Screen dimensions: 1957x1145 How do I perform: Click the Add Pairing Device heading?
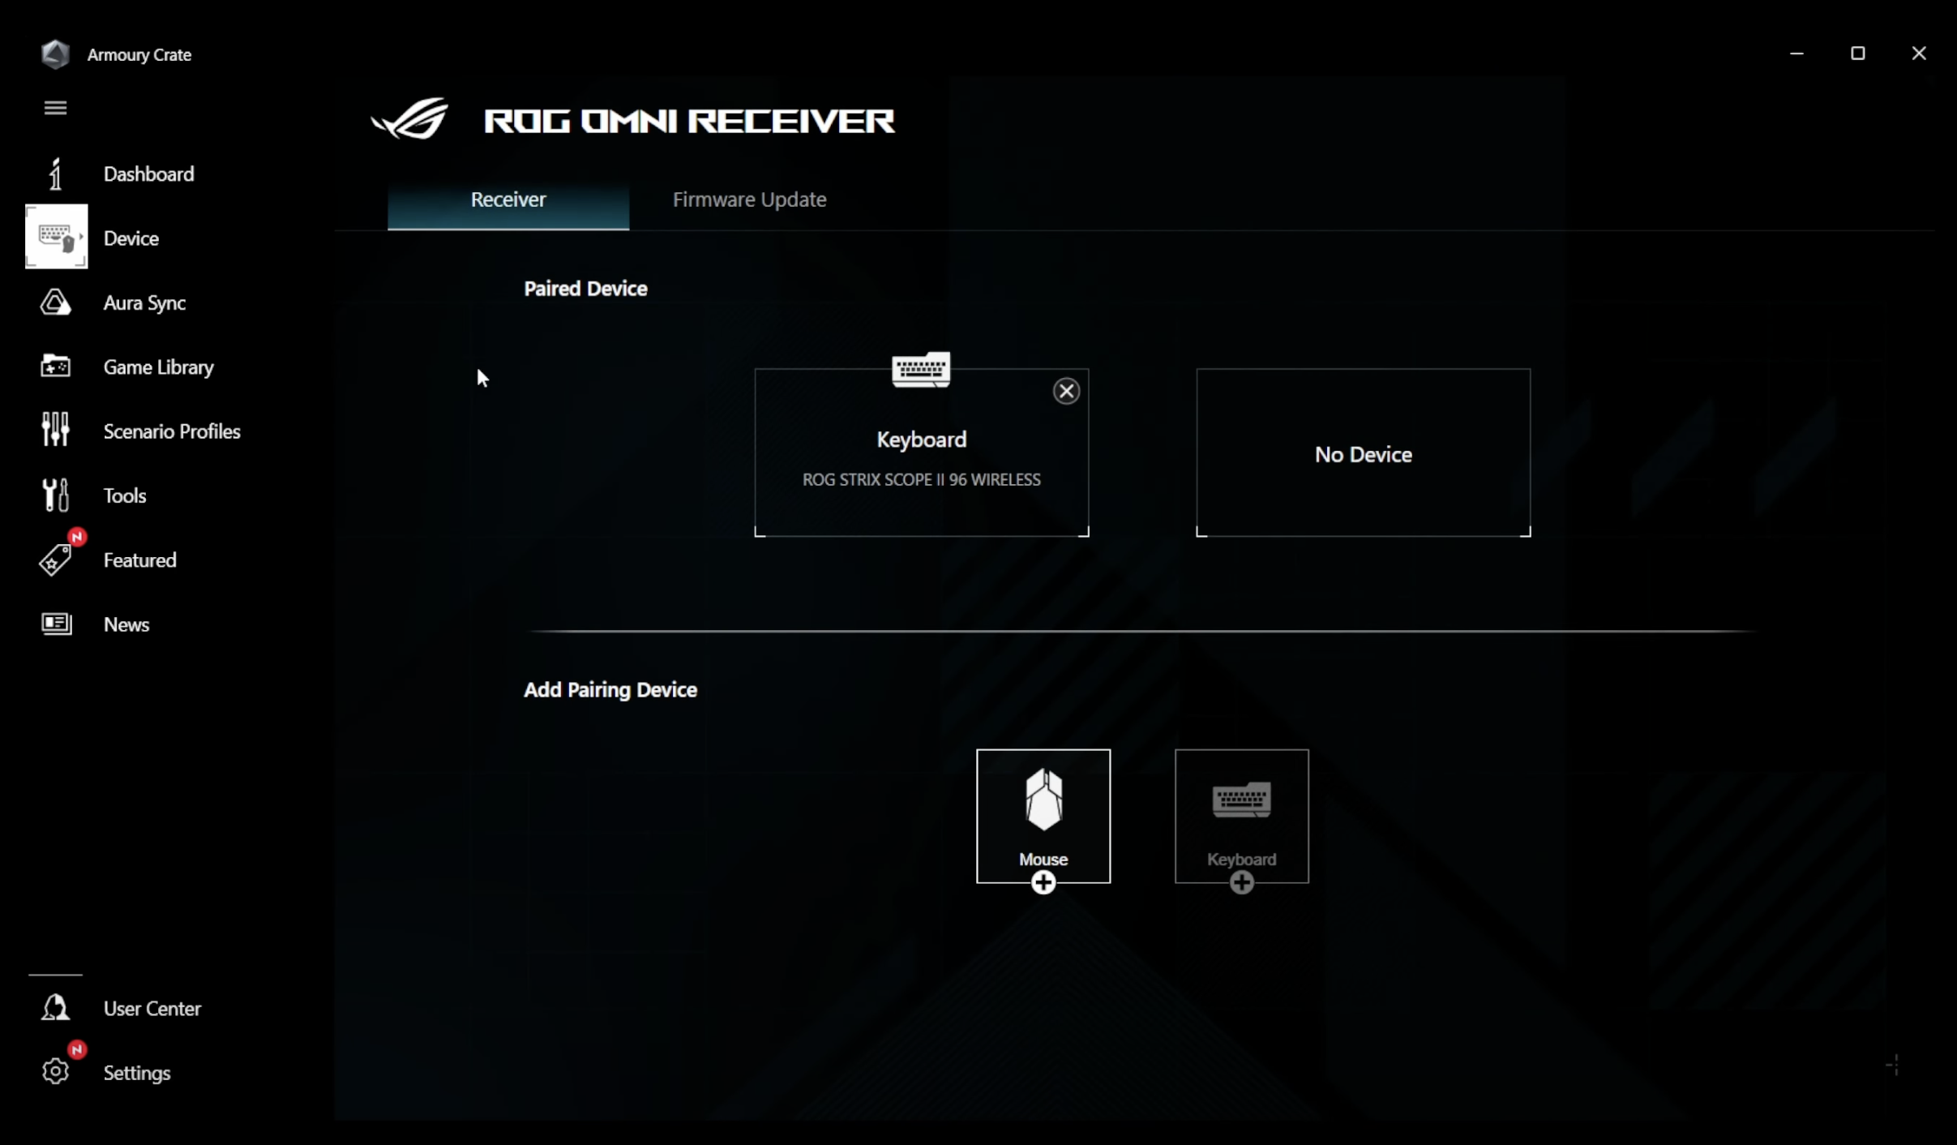point(610,689)
